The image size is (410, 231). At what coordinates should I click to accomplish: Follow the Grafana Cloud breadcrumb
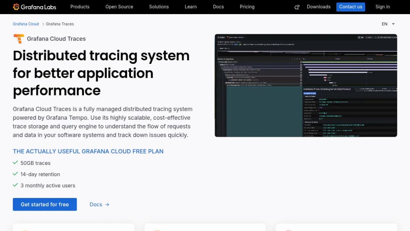pos(26,24)
